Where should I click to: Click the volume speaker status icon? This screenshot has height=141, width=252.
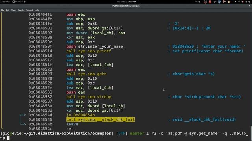243,2
